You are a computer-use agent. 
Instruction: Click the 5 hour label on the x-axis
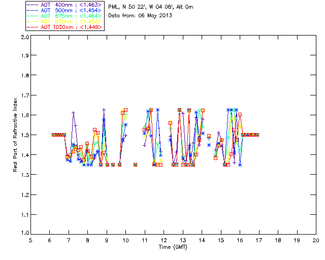click(30, 240)
